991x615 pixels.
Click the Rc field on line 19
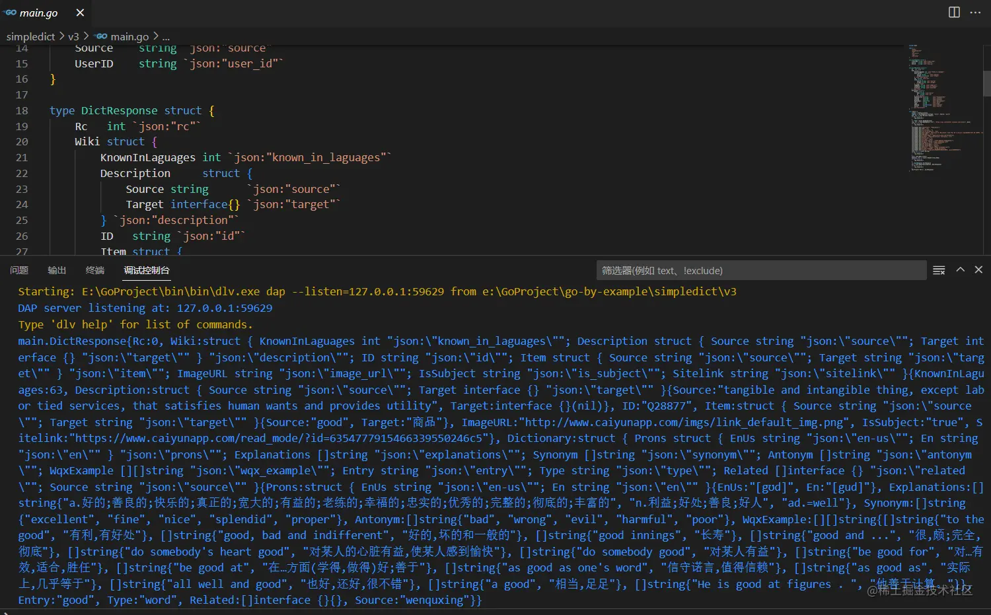coord(81,126)
